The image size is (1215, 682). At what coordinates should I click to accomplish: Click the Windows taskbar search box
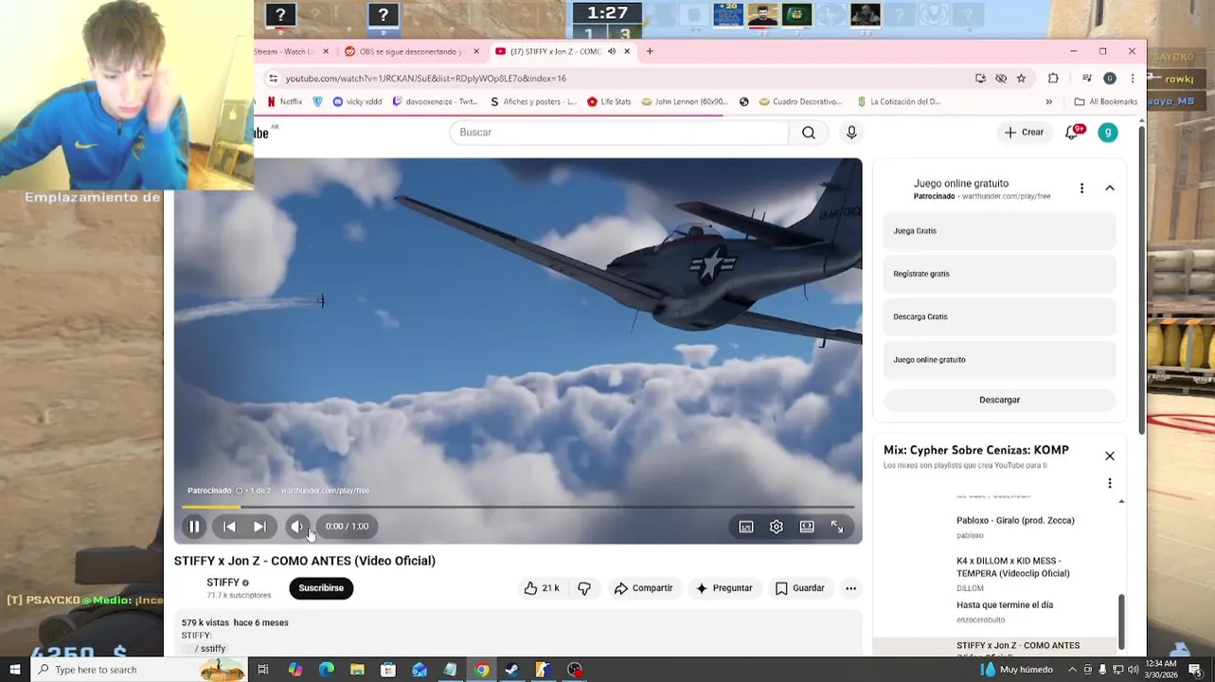tap(137, 670)
